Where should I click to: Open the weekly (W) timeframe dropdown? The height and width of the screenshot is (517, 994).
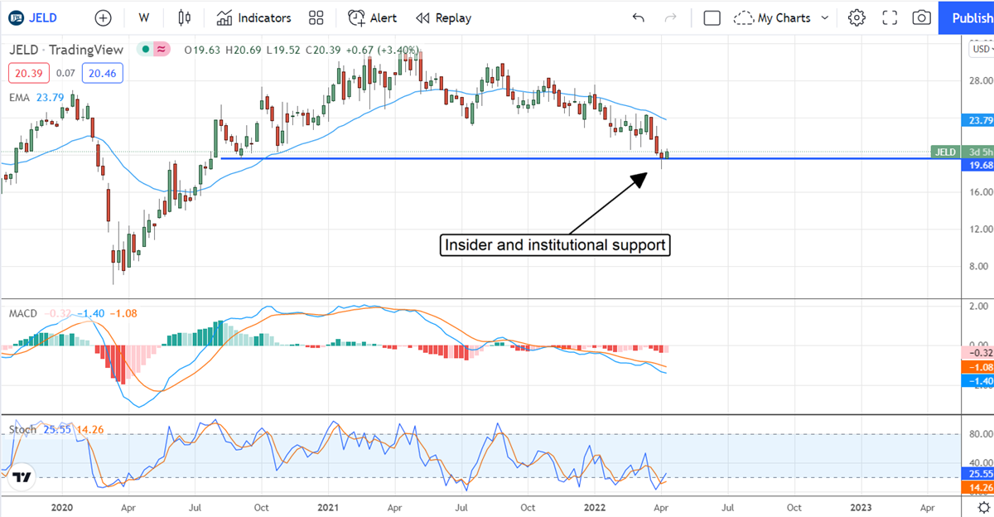pos(143,17)
